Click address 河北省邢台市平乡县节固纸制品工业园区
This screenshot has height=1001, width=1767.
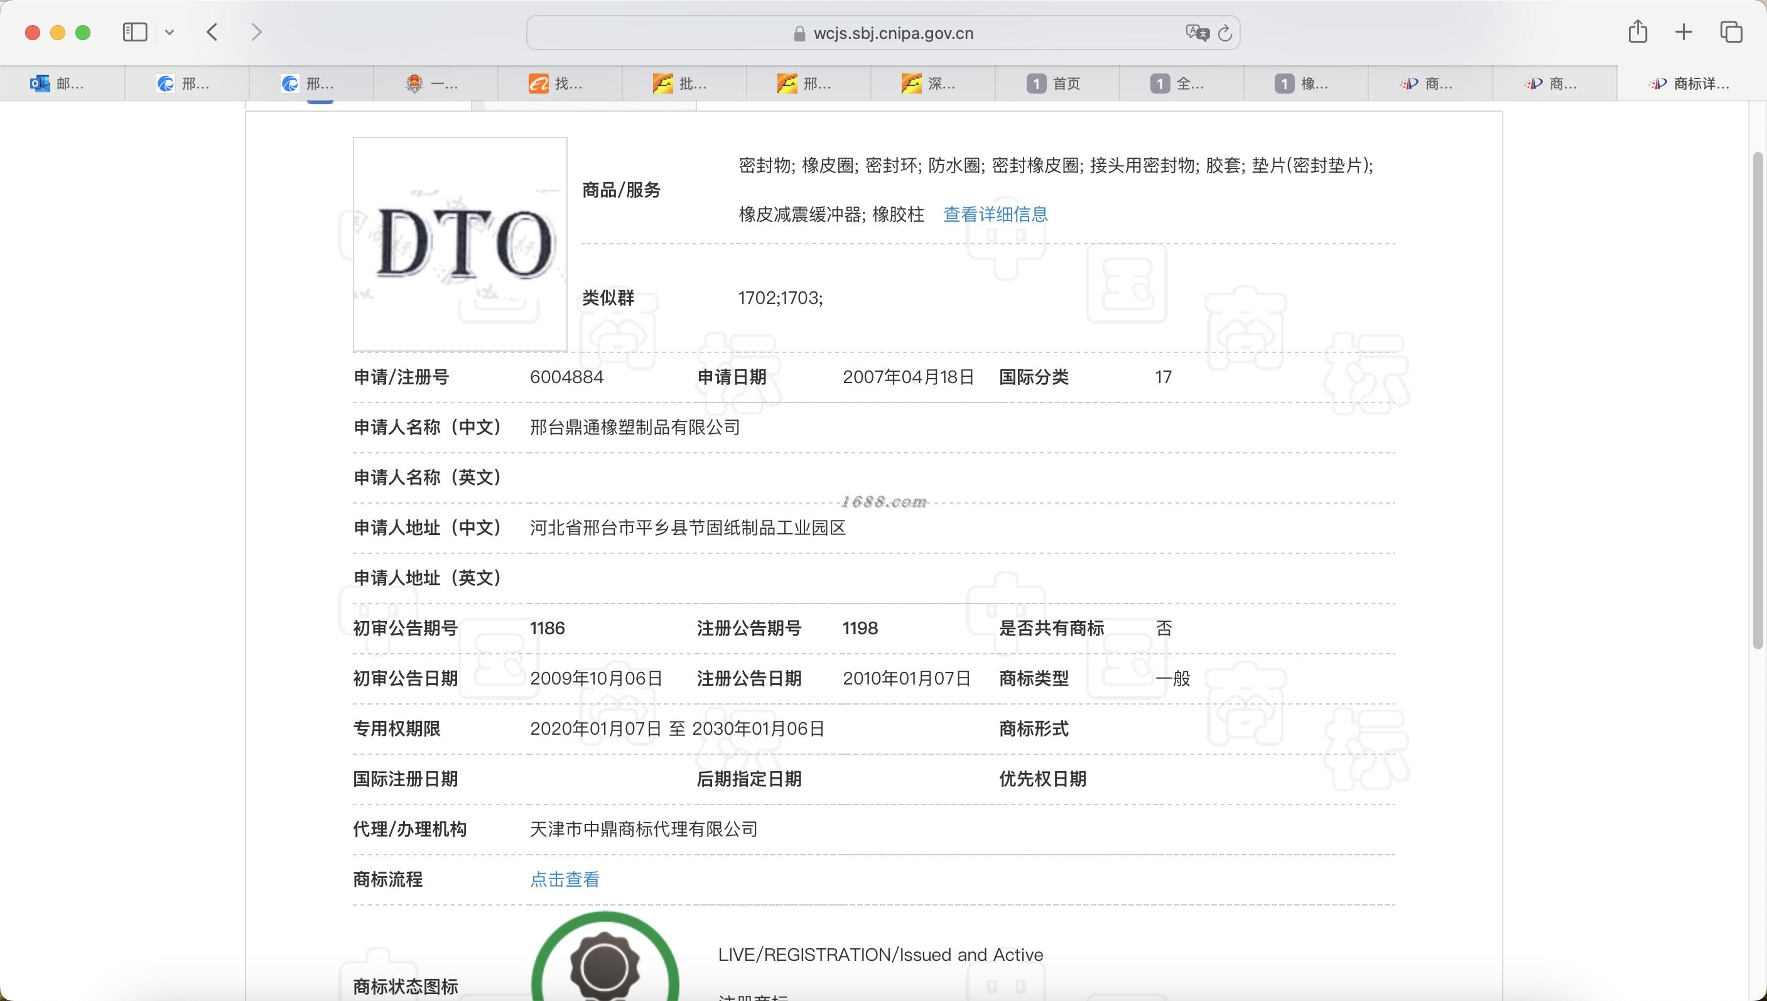[688, 528]
